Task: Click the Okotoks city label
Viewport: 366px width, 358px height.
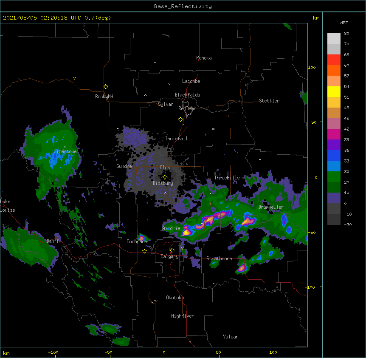Action: [x=175, y=298]
